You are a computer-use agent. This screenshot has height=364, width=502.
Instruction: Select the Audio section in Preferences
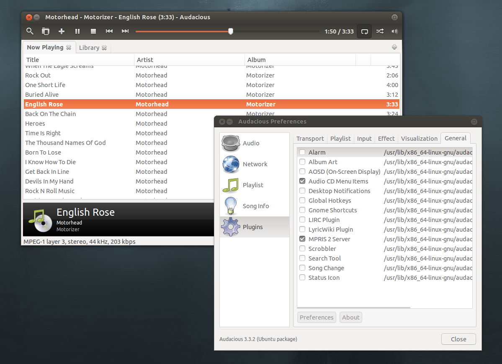[250, 143]
